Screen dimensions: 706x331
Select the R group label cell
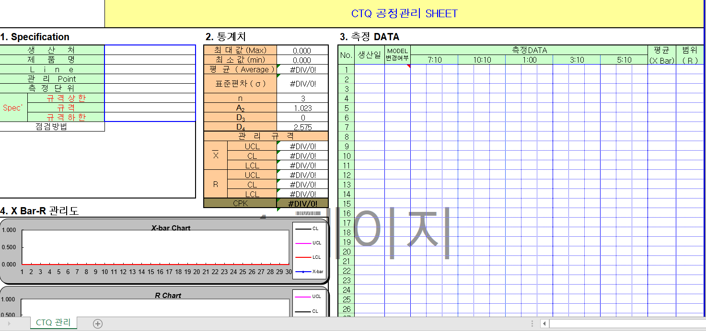pos(216,184)
